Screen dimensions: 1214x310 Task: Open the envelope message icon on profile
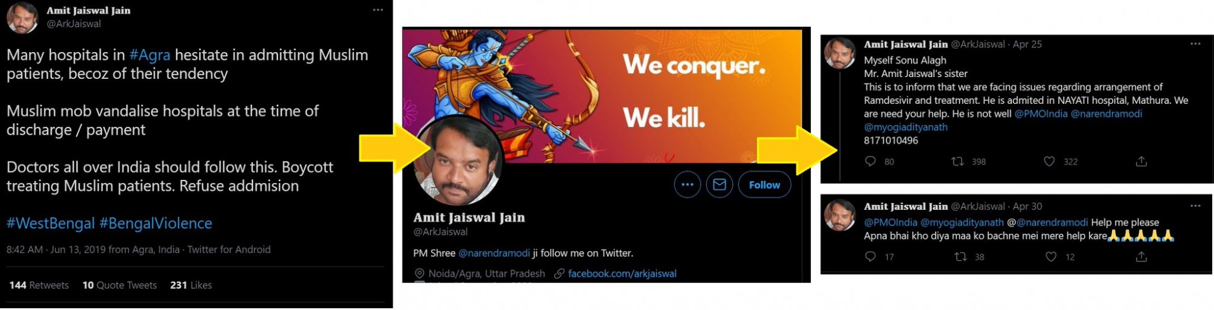719,184
